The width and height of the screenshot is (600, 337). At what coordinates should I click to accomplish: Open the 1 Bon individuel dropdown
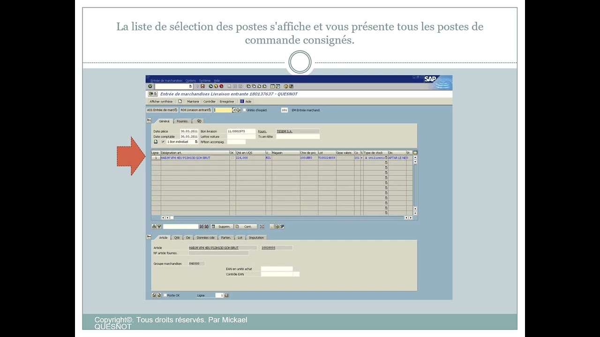pyautogui.click(x=196, y=142)
